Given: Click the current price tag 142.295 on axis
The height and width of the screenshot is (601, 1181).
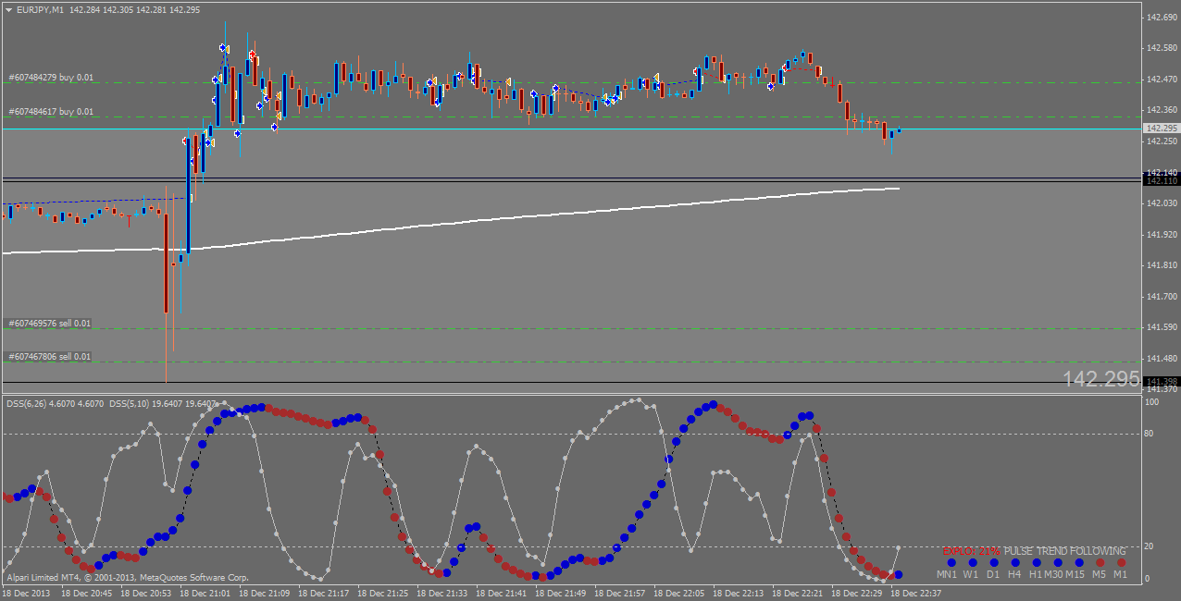Looking at the screenshot, I should pyautogui.click(x=1161, y=129).
